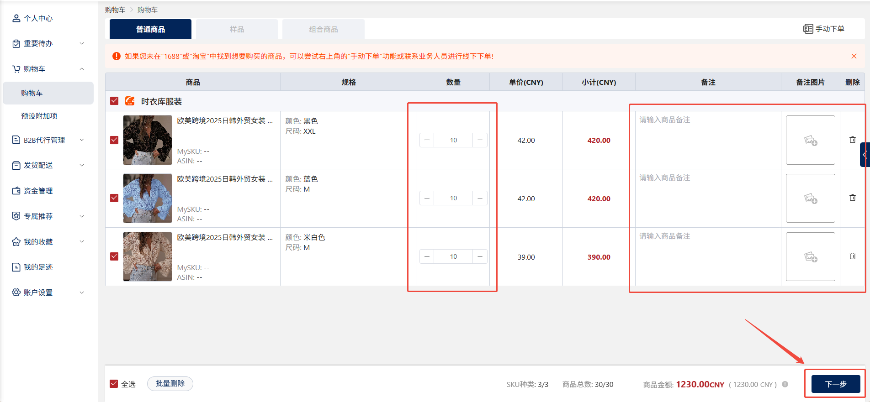870x402 pixels.
Task: Focus remark field for 蓝色 M item
Action: point(708,198)
